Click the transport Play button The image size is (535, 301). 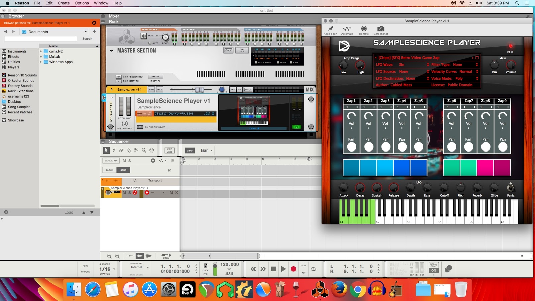pyautogui.click(x=283, y=269)
